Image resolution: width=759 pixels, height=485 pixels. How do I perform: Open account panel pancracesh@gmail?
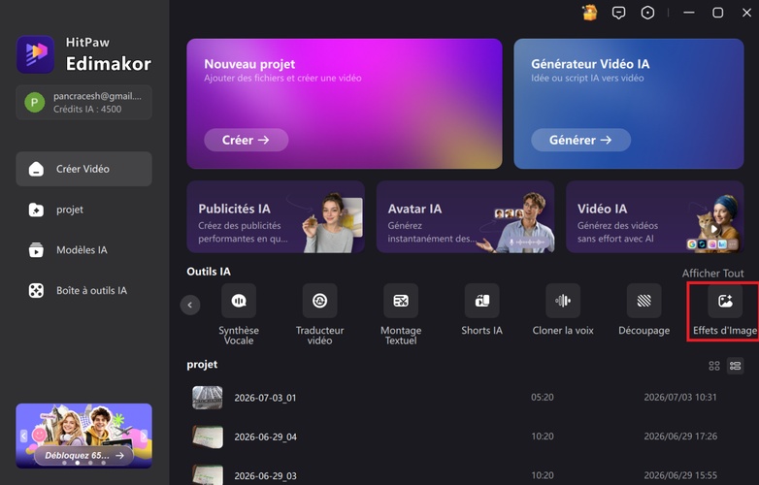pos(83,103)
